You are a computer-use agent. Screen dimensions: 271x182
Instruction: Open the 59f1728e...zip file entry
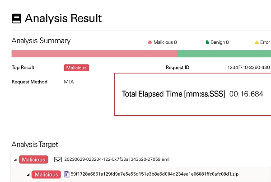point(154,174)
